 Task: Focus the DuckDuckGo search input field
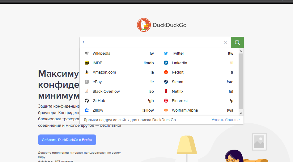pyautogui.click(x=151, y=43)
